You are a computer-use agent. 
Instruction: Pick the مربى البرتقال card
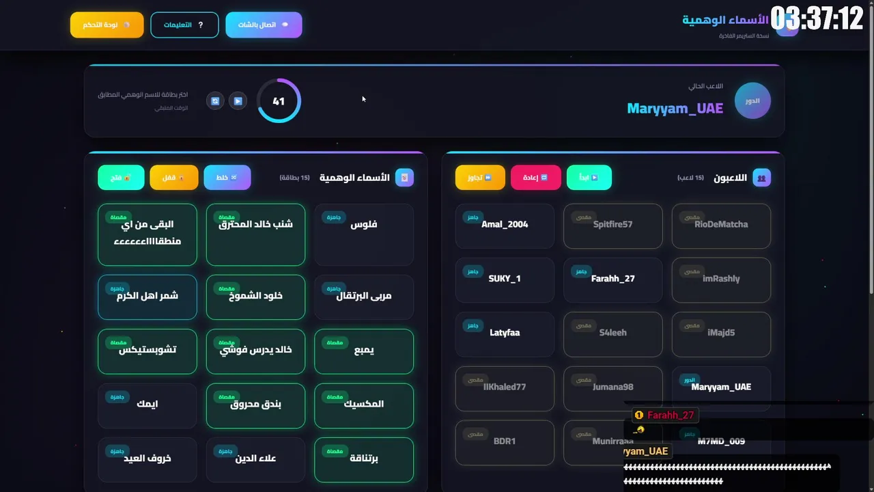coord(364,297)
